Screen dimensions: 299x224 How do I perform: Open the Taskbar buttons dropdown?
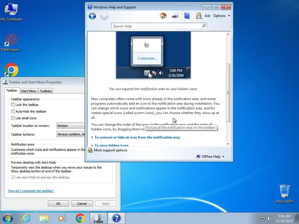pyautogui.click(x=71, y=134)
